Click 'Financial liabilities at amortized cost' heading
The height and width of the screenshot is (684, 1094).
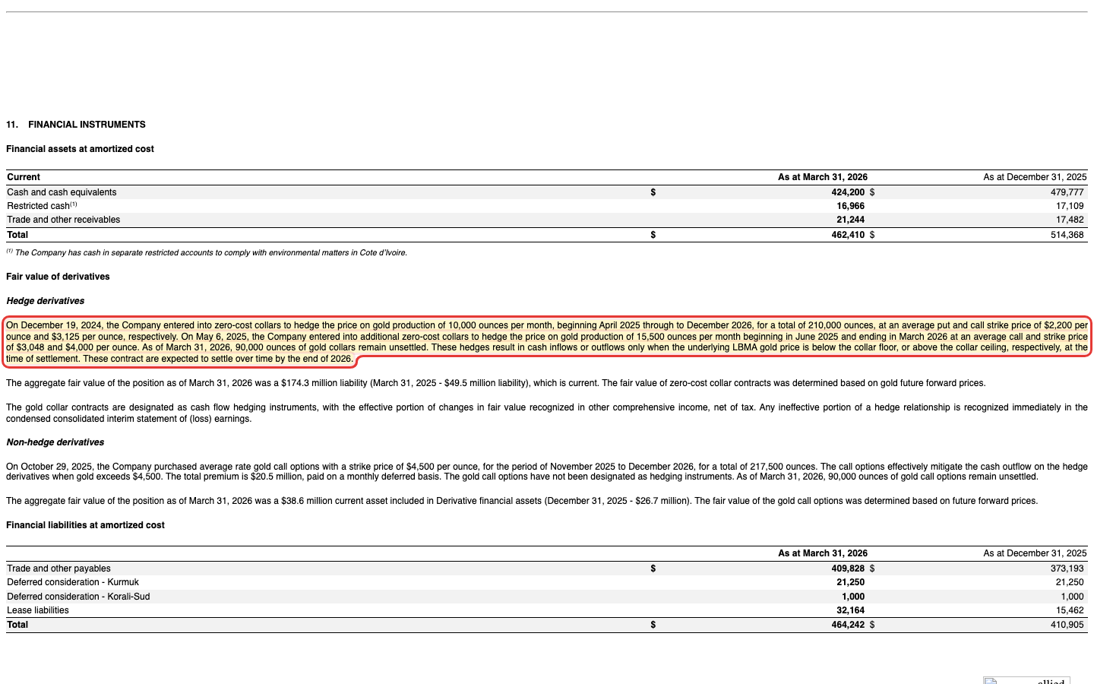pos(85,525)
